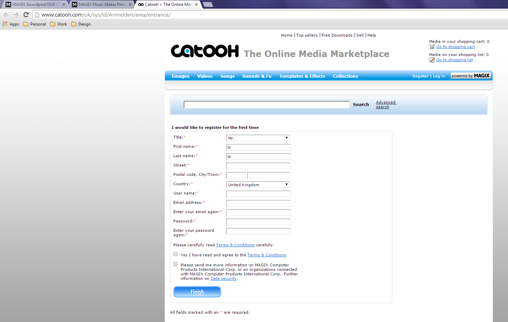The image size is (508, 322).
Task: Open the Work bookmarks folder
Action: [x=59, y=24]
